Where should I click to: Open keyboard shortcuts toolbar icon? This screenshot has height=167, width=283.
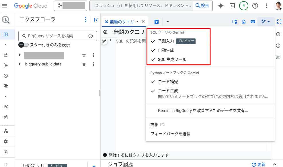(253, 22)
